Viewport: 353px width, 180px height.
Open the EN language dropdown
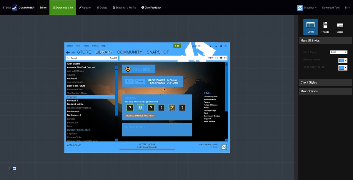click(347, 8)
